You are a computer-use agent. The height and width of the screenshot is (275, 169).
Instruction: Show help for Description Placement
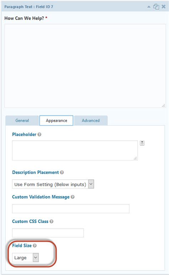tap(62, 172)
